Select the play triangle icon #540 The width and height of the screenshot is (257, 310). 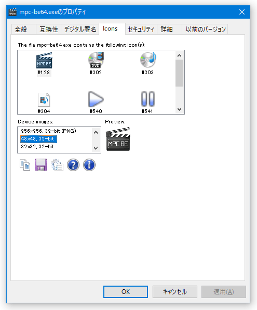click(96, 99)
